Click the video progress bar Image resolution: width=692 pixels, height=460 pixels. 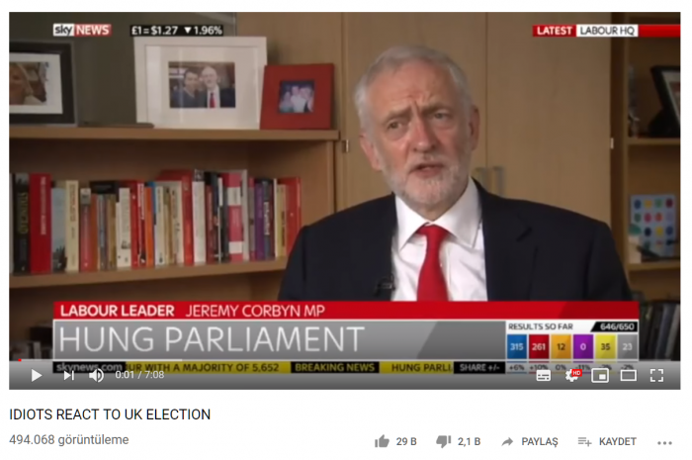coord(345,360)
